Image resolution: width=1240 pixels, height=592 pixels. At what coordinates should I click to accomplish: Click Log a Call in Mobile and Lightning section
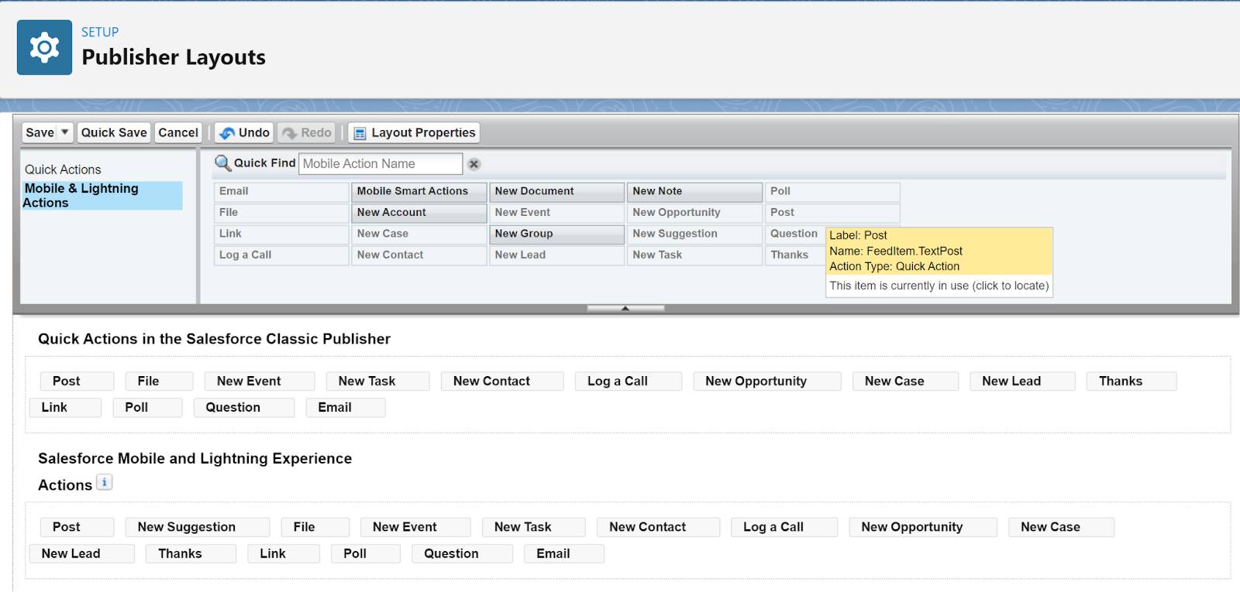pos(784,528)
